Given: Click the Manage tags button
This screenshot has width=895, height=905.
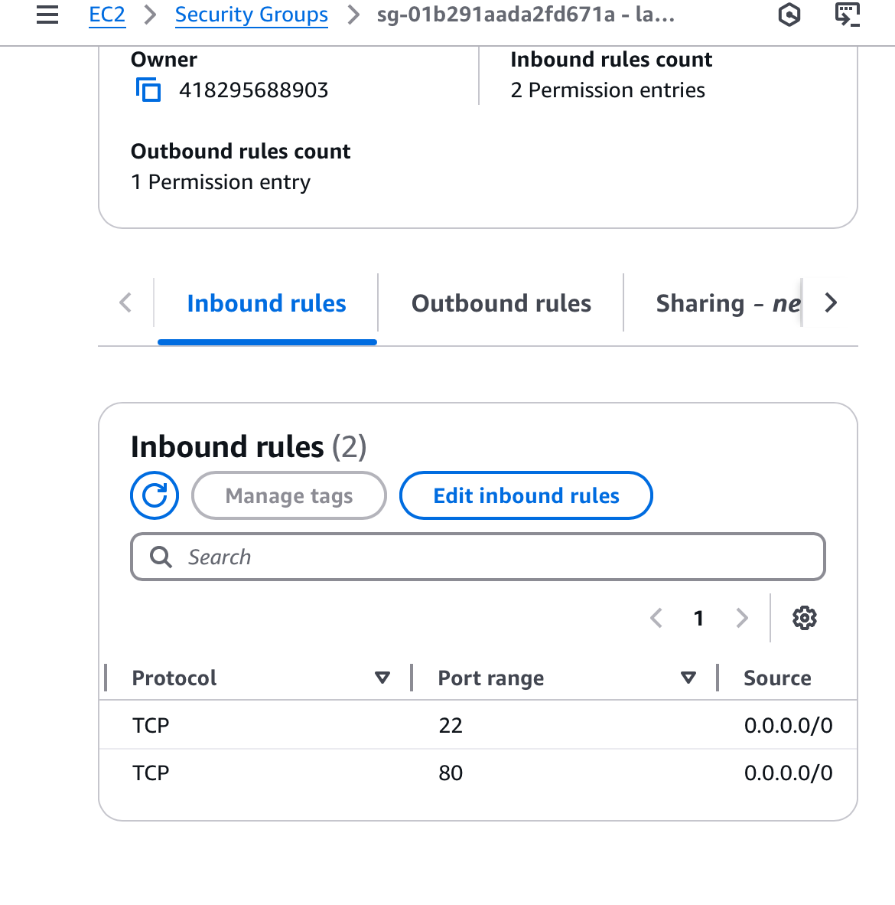Looking at the screenshot, I should click(x=289, y=495).
